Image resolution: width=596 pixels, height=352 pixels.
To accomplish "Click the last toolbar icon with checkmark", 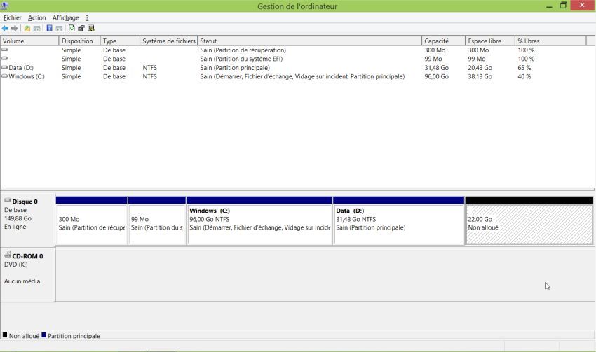I will click(x=91, y=29).
